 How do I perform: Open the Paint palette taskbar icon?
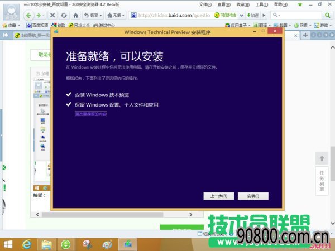107,245
